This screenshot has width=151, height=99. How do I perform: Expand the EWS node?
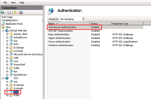tap(7, 44)
